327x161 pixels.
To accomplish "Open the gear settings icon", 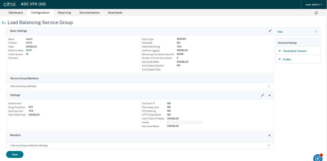I will tap(316, 13).
